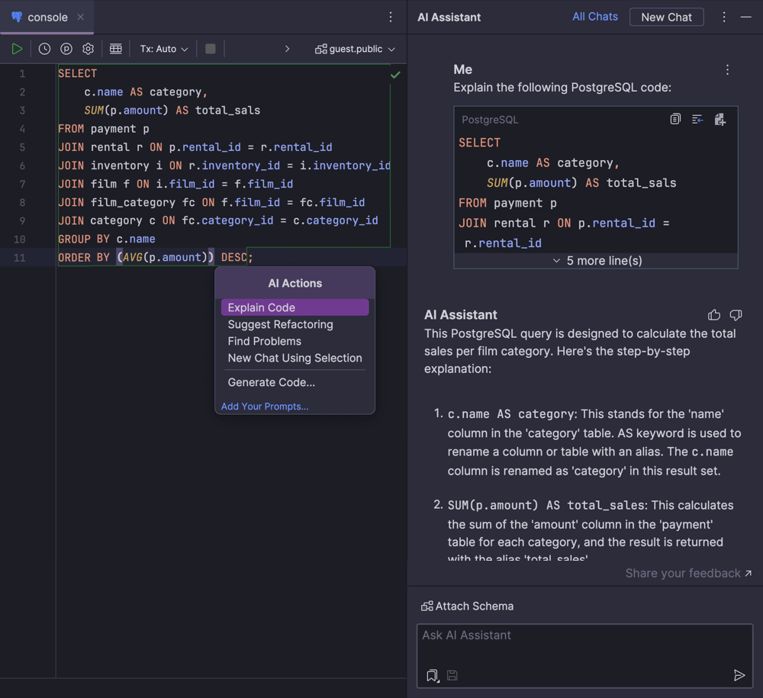The height and width of the screenshot is (698, 763).
Task: Click the playground P icon in toolbar
Action: click(66, 49)
